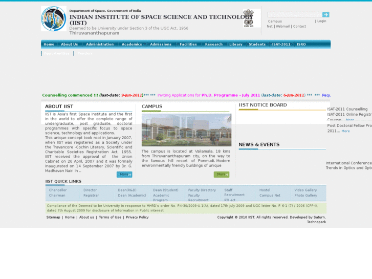
Task: Open the Library menu
Action: tap(235, 44)
